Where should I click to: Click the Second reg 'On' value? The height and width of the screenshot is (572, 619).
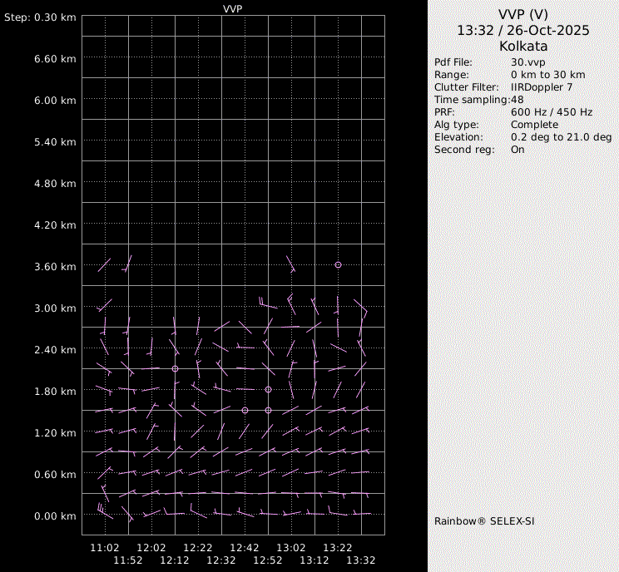(517, 150)
